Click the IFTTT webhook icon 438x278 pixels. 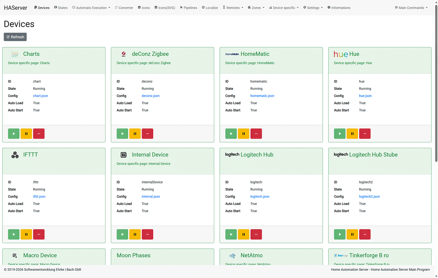15,155
